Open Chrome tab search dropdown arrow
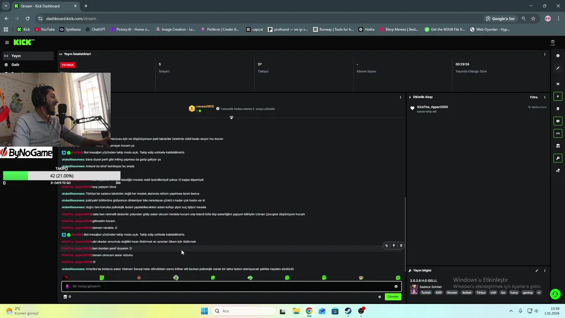Image resolution: width=565 pixels, height=318 pixels. click(6, 6)
